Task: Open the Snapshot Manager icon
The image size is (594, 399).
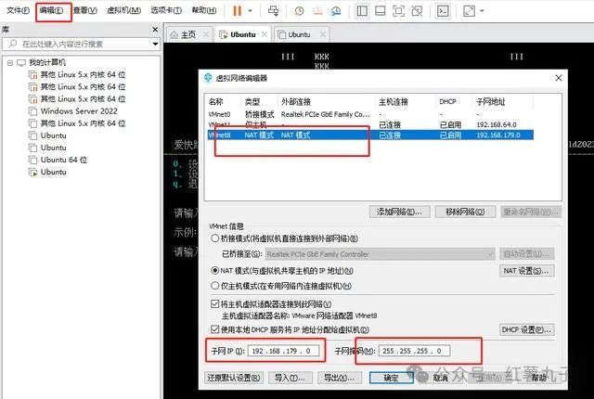Action: point(336,11)
